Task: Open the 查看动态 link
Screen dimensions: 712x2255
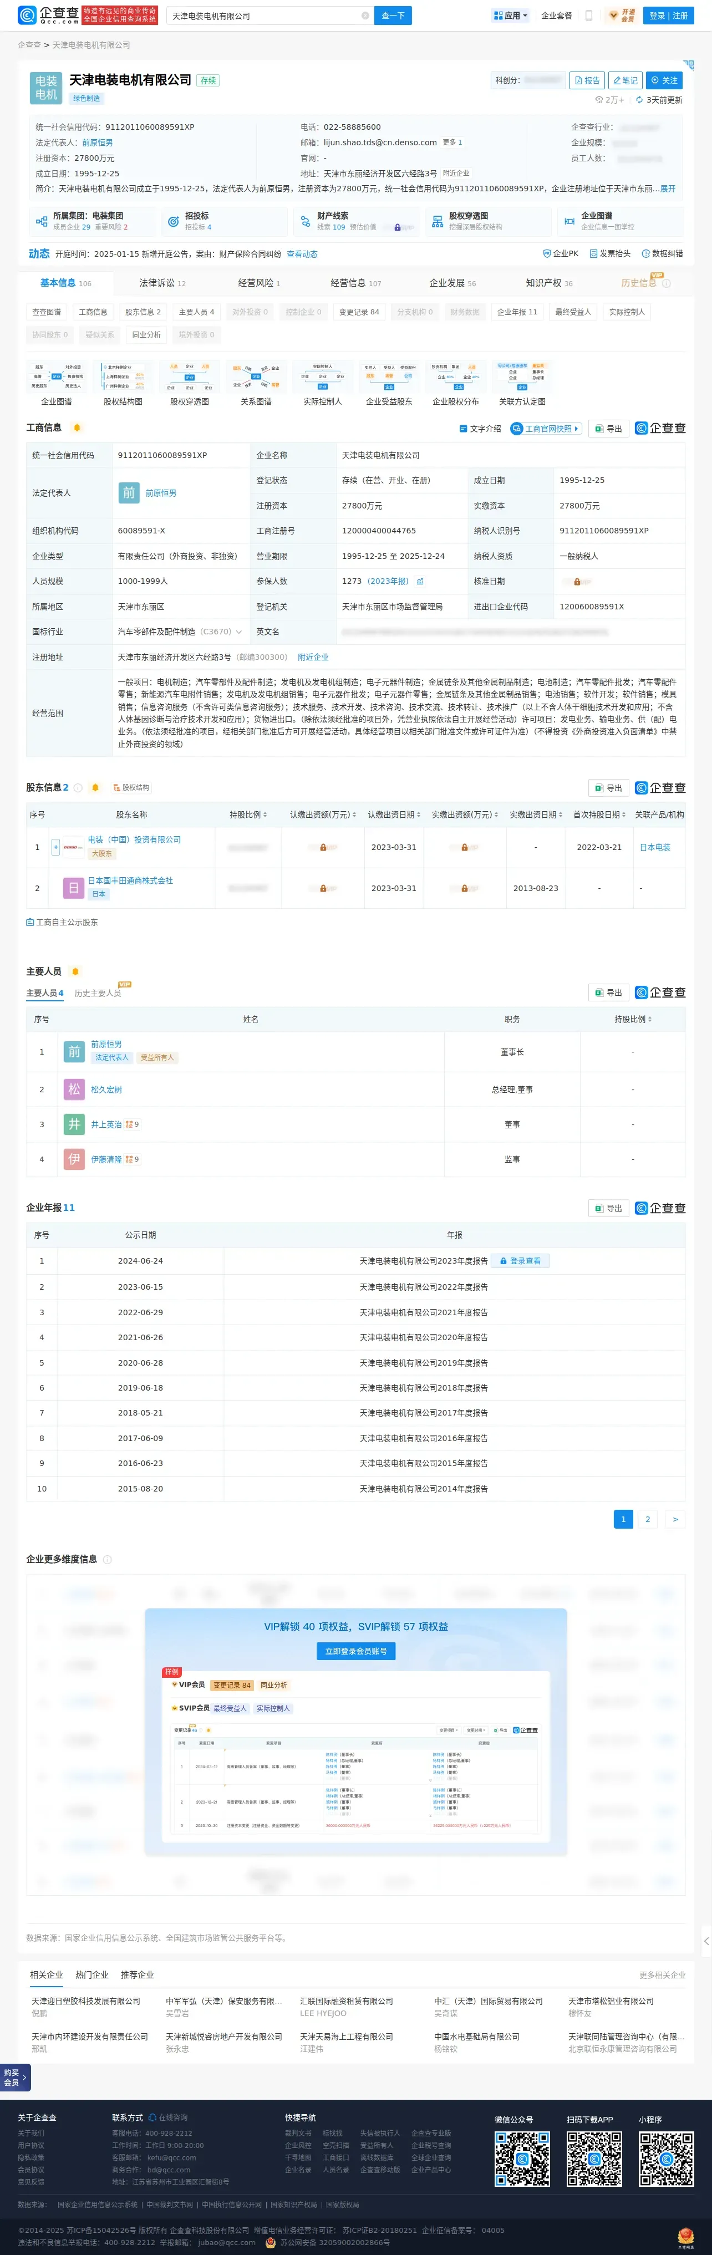Action: [302, 254]
